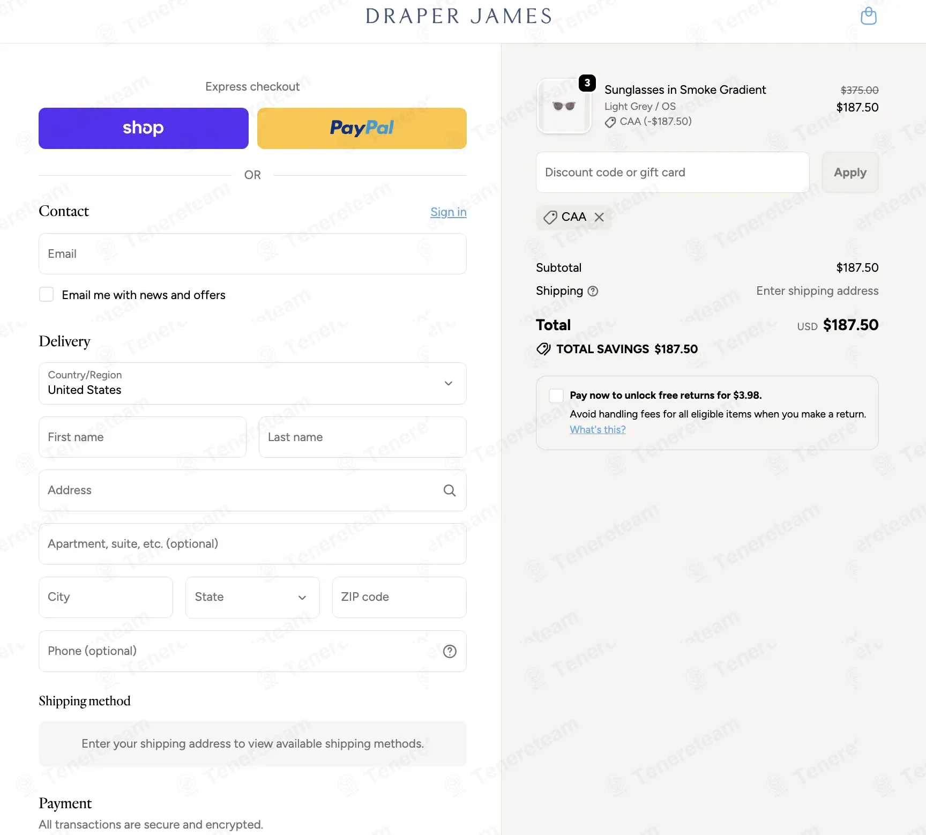The image size is (926, 835).
Task: Select the ZIP code field
Action: (399, 597)
